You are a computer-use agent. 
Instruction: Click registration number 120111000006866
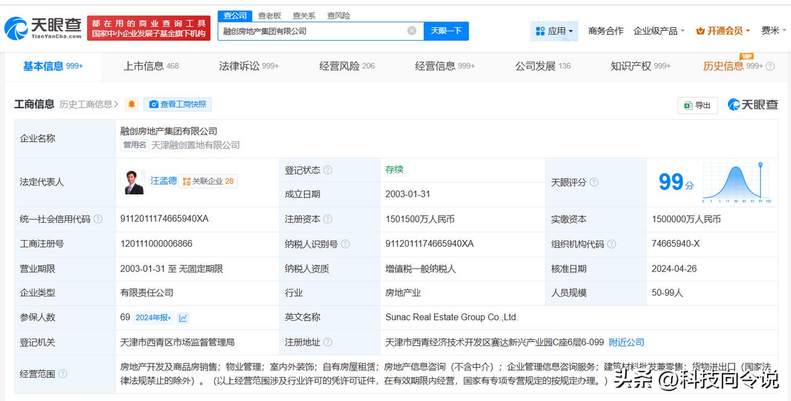click(x=156, y=244)
